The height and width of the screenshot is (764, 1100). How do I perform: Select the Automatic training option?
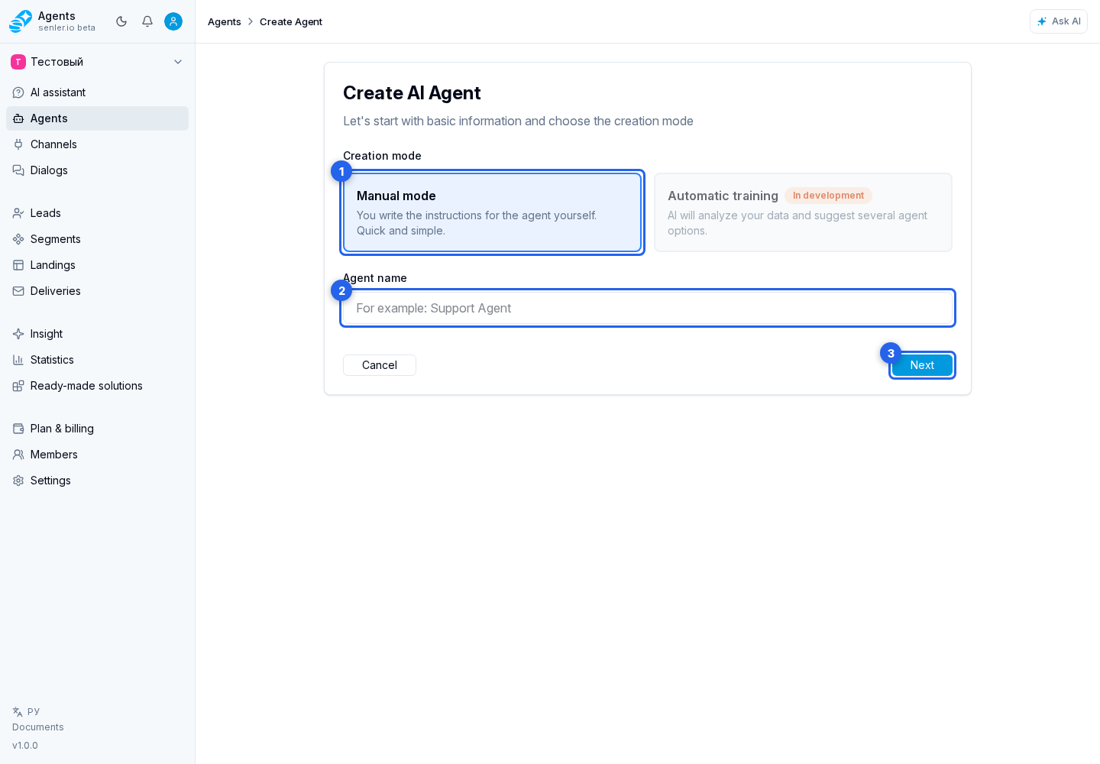click(803, 212)
